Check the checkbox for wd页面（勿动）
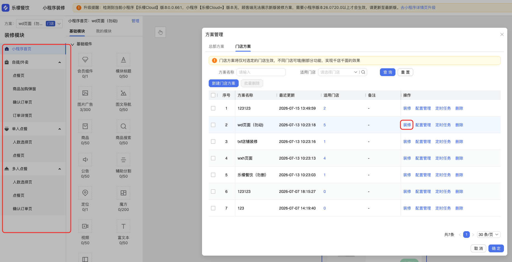The height and width of the screenshot is (262, 512). click(x=213, y=125)
